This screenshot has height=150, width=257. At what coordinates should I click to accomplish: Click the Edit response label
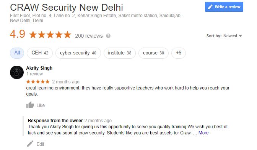pos(40,144)
